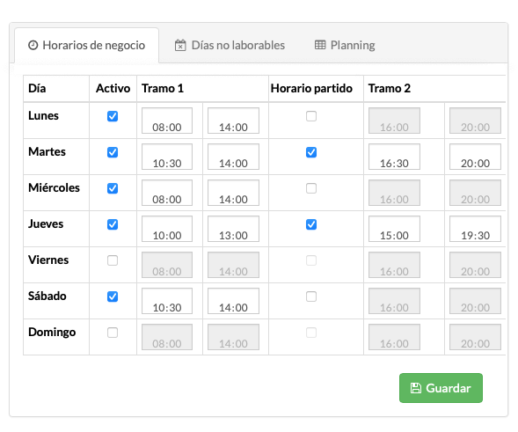Enable Viernes as an active day

(113, 260)
